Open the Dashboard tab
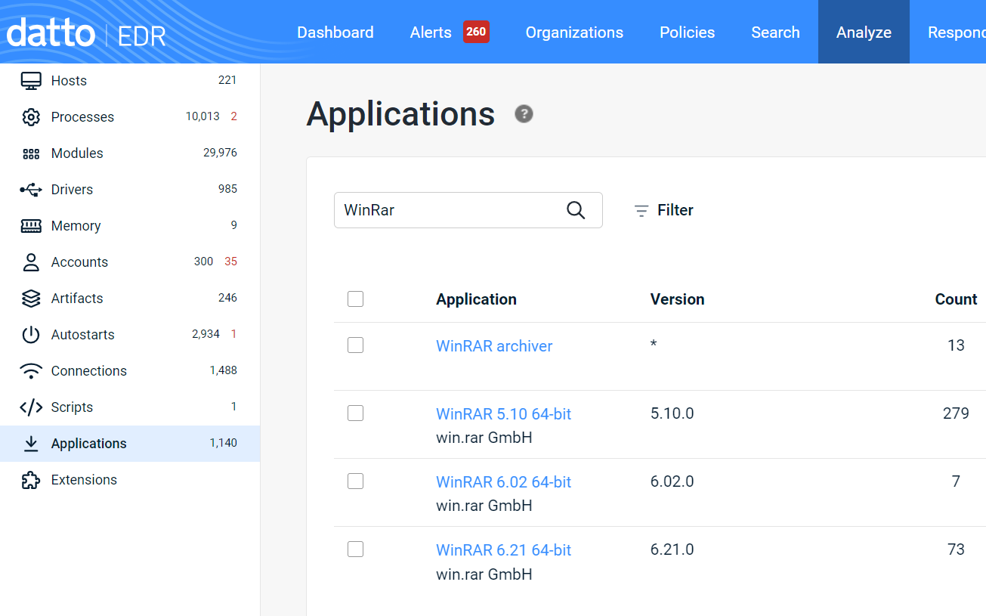The image size is (986, 616). pyautogui.click(x=335, y=33)
